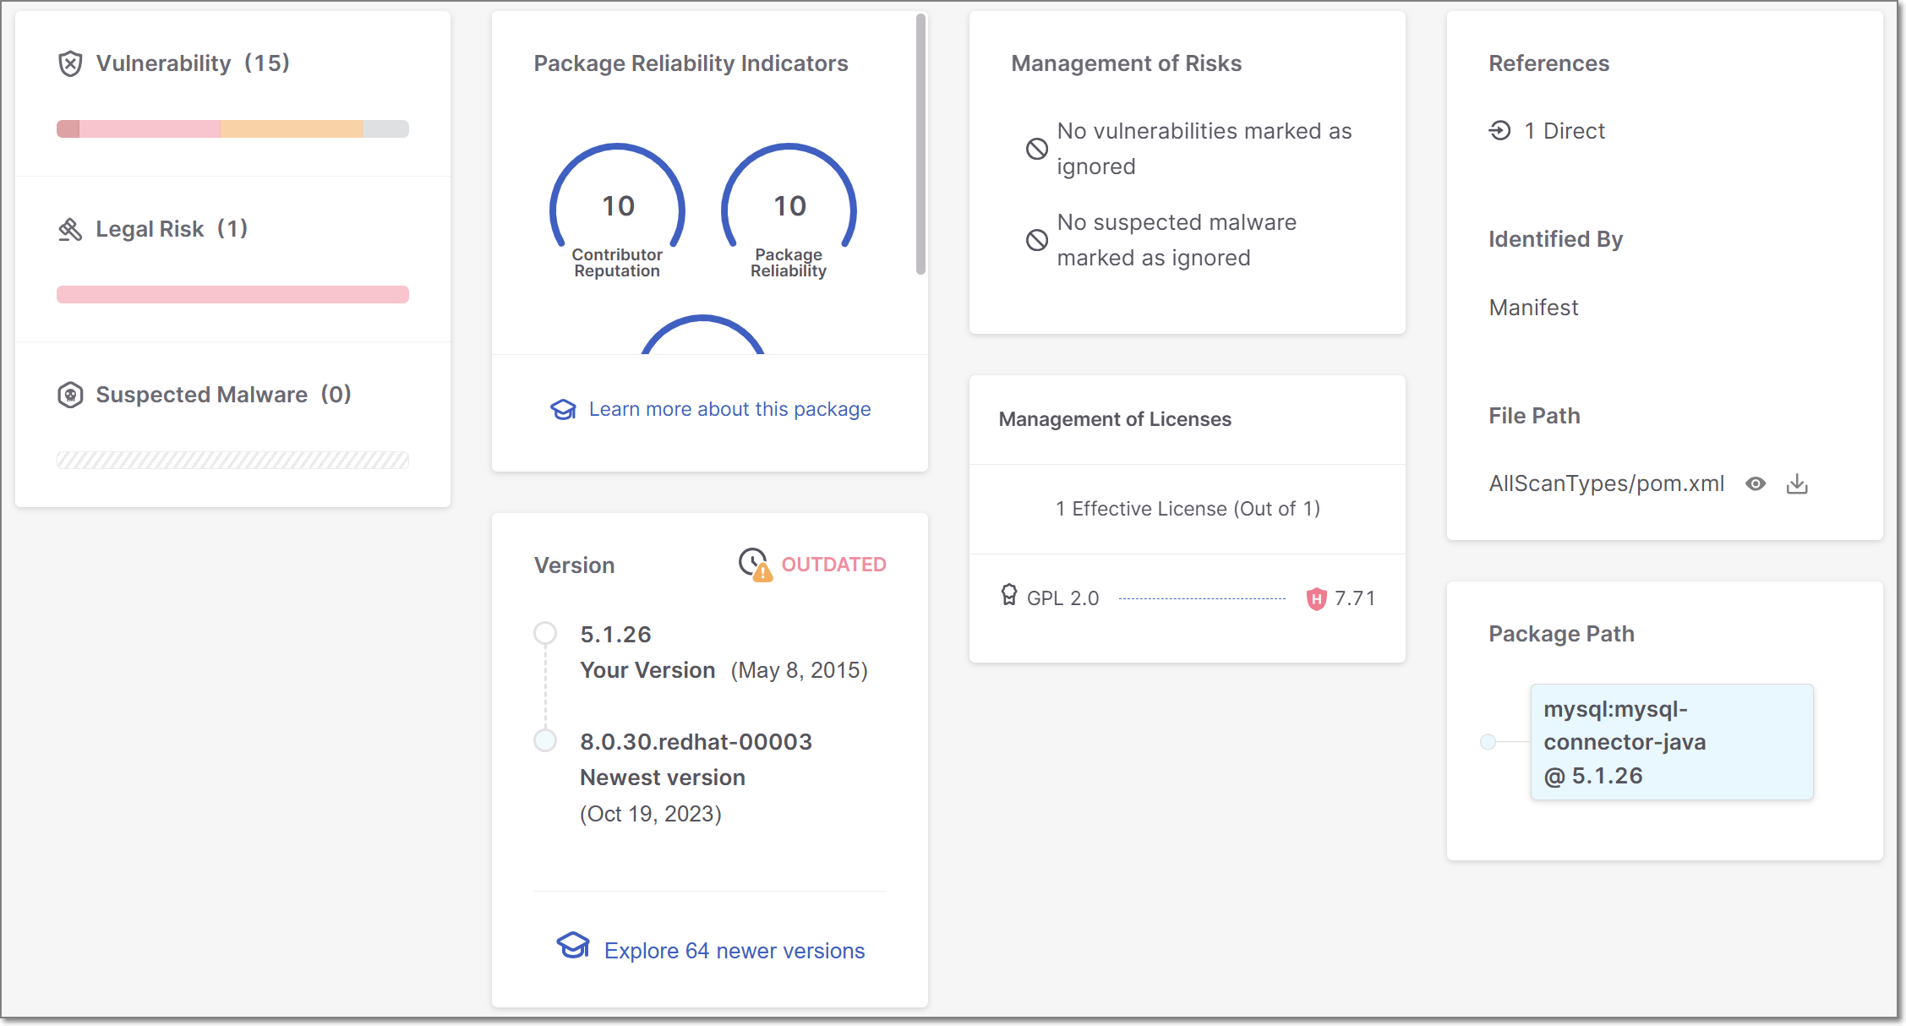This screenshot has height=1026, width=1906.
Task: Click the GPL 2.0 license ribbon icon
Action: point(1009,596)
